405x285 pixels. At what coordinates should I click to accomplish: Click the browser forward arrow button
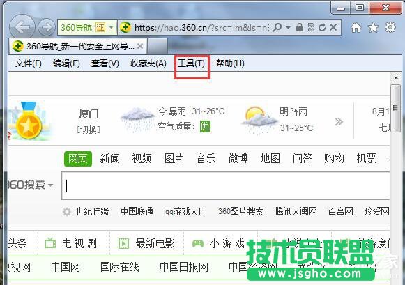click(47, 27)
